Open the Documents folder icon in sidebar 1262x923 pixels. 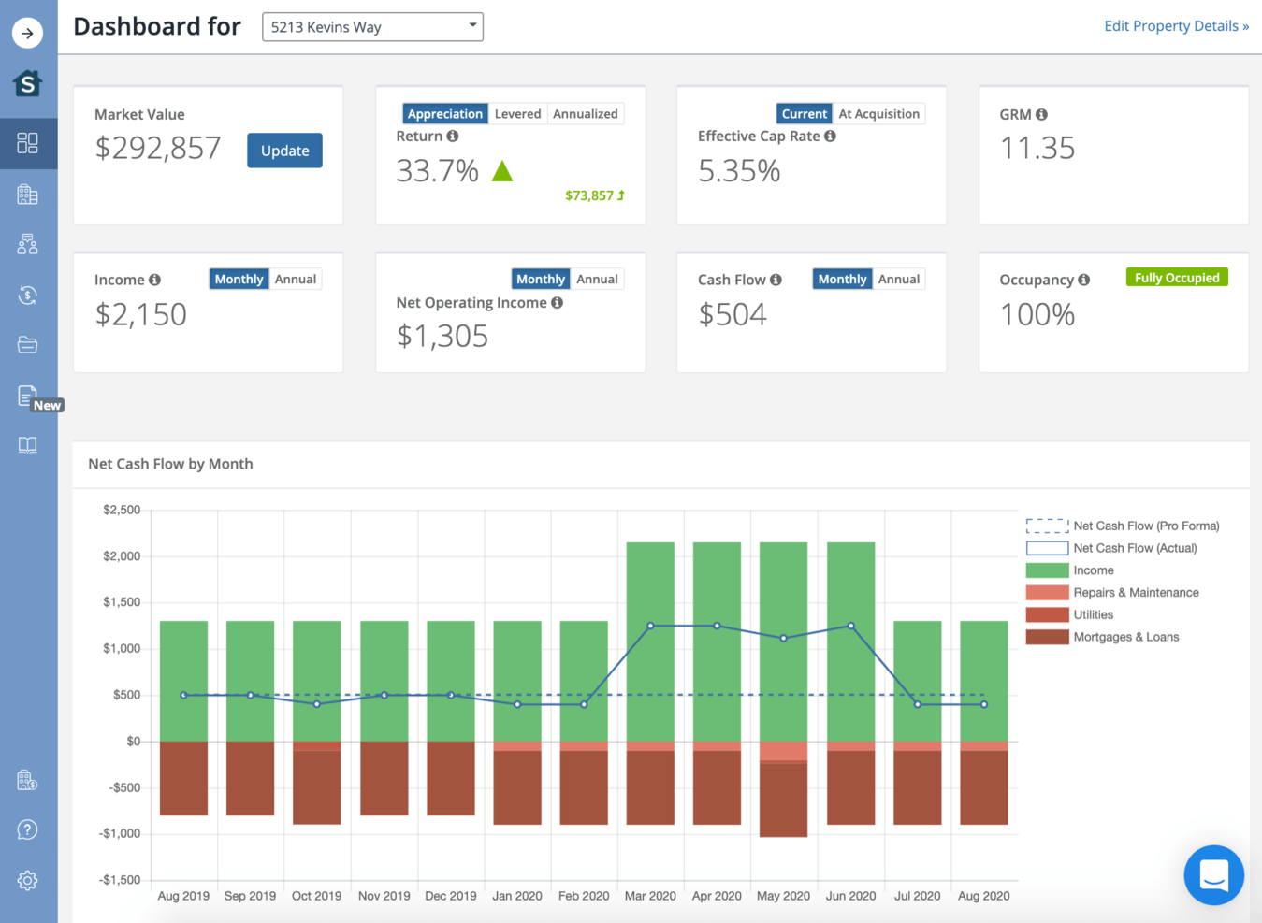pyautogui.click(x=28, y=344)
